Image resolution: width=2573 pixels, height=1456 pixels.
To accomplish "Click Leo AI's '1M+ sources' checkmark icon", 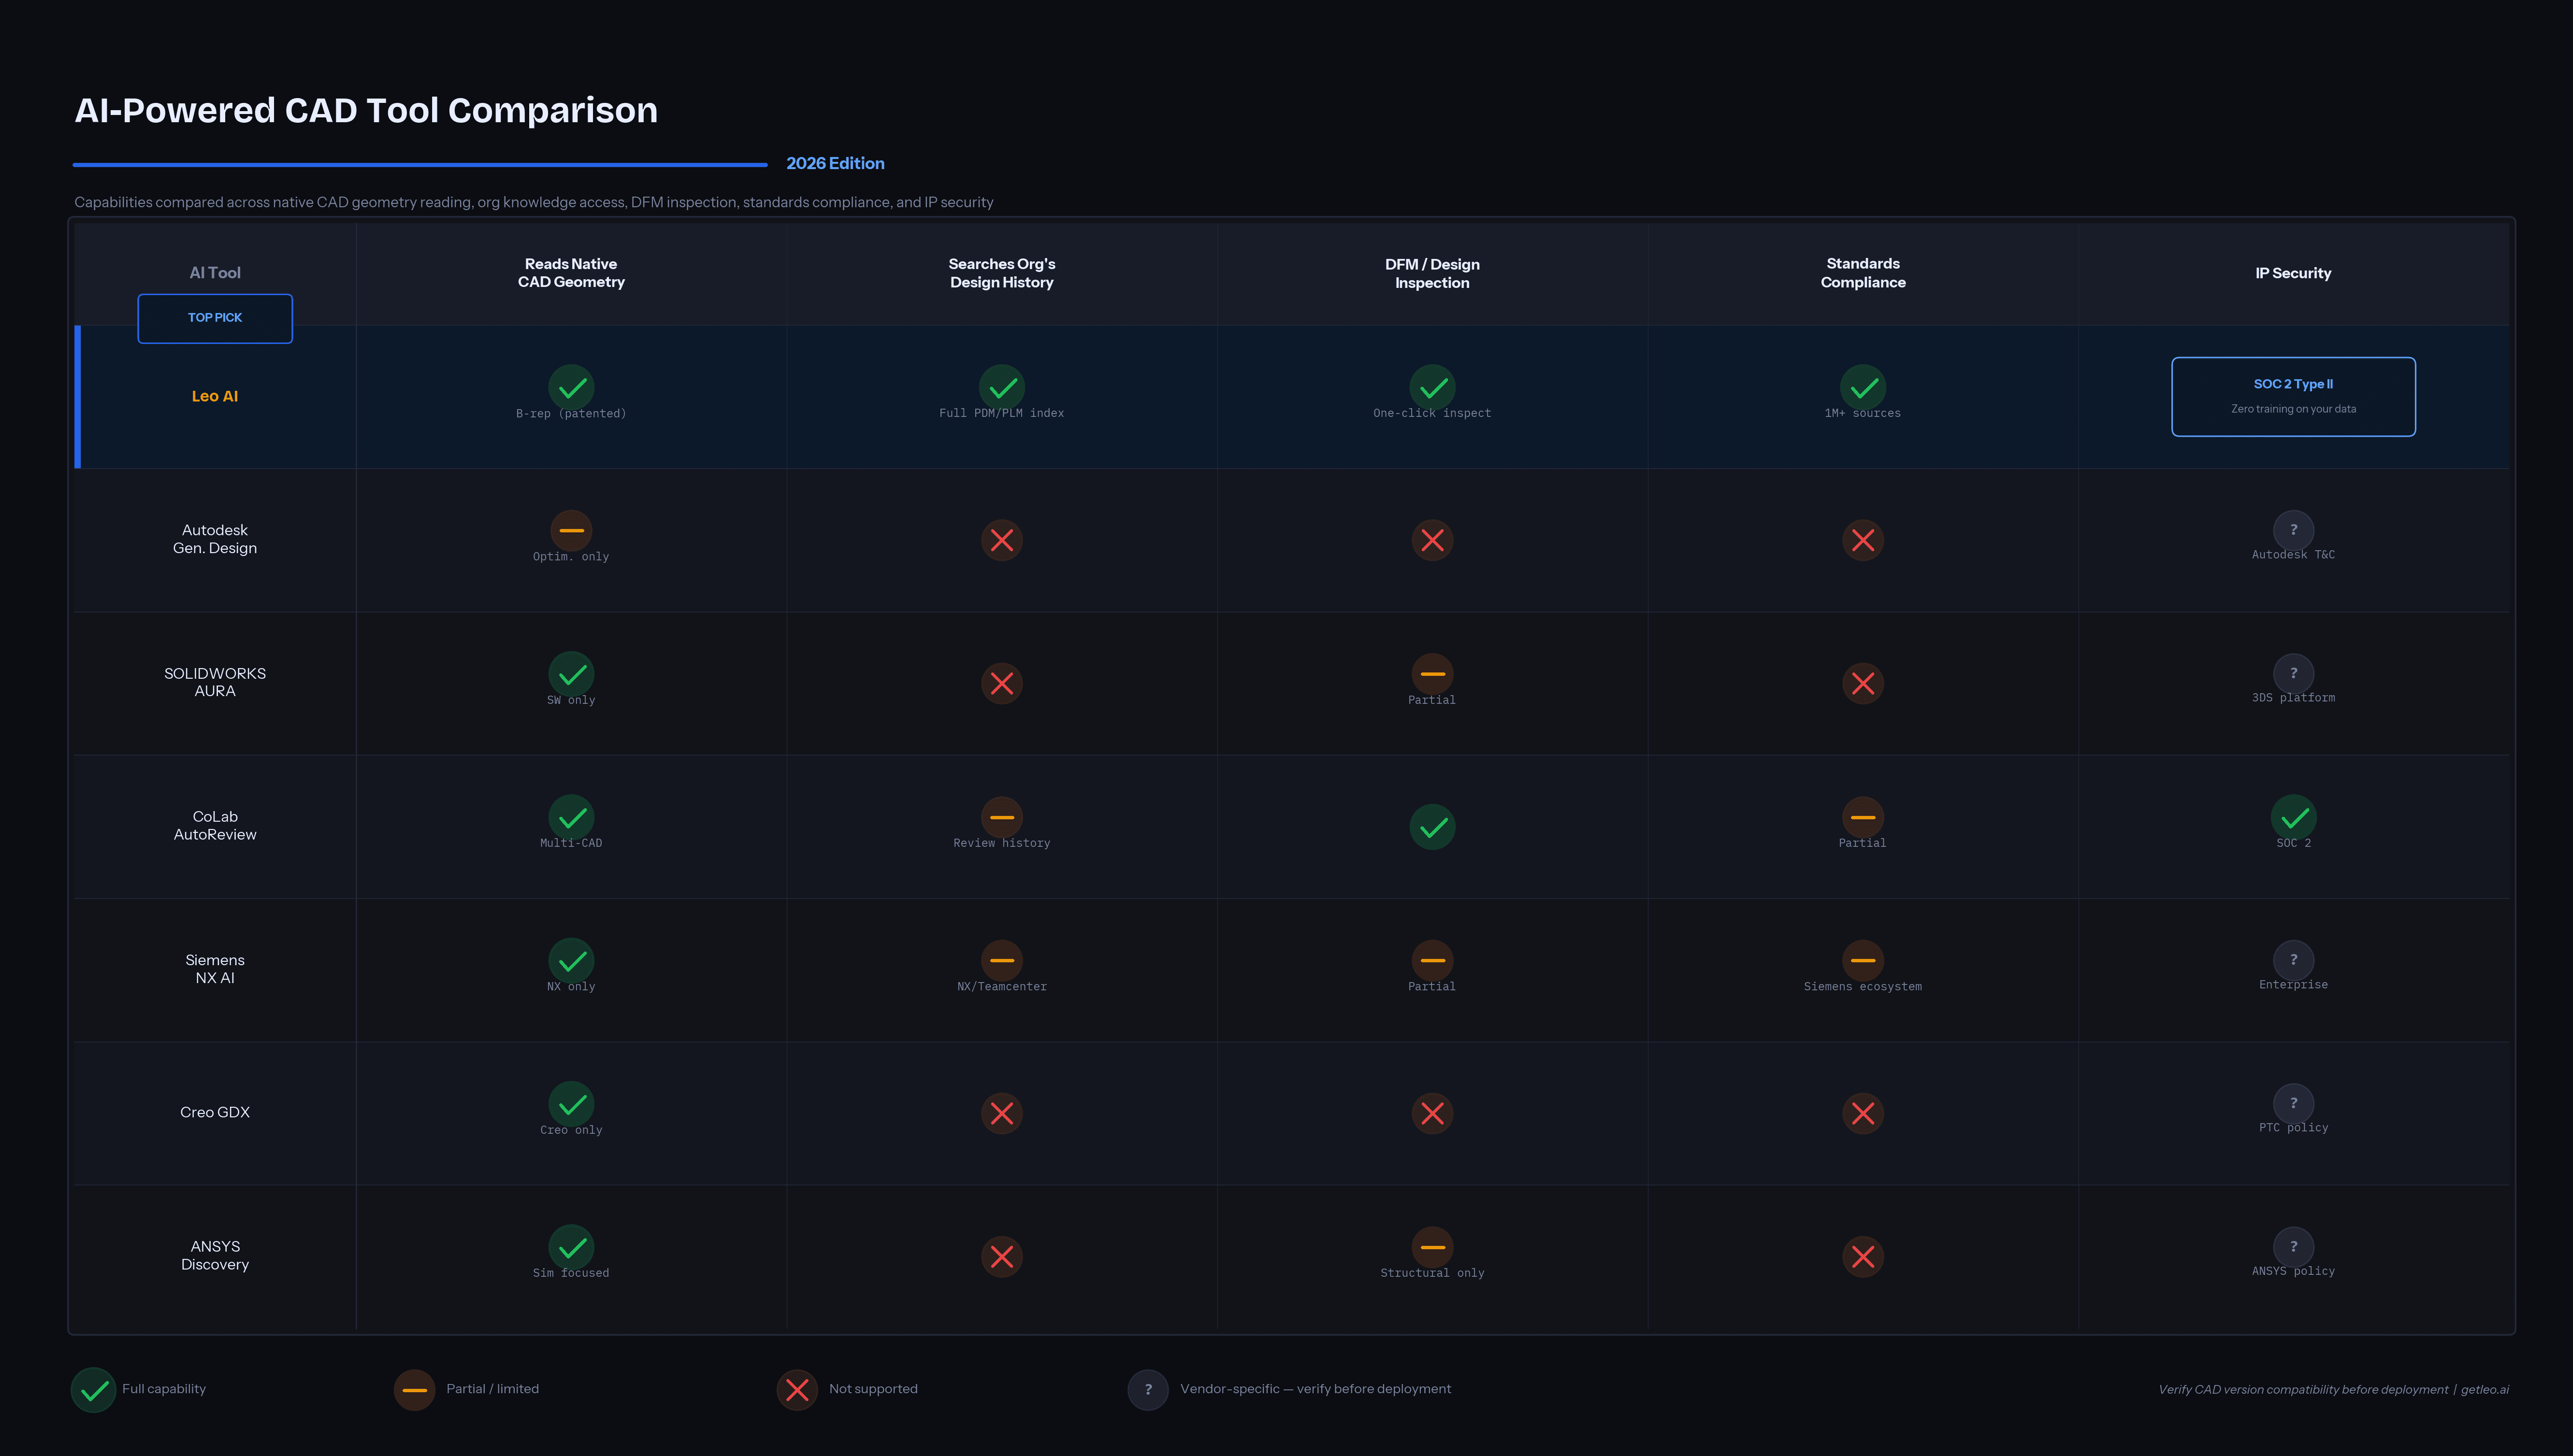I will click(1863, 387).
